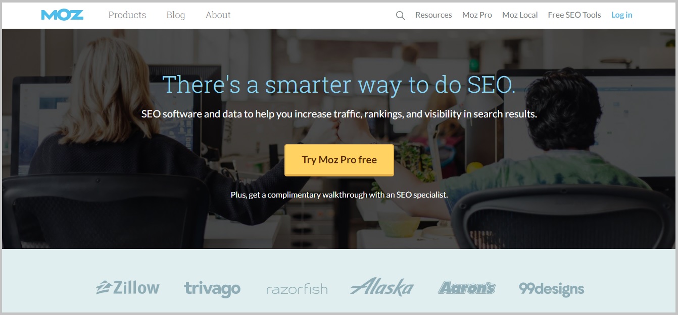This screenshot has width=678, height=315.
Task: Click the trivago logo
Action: click(x=212, y=289)
